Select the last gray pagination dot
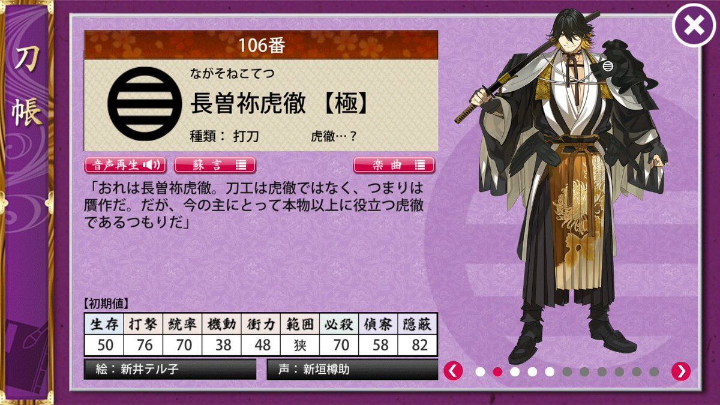 click(654, 371)
